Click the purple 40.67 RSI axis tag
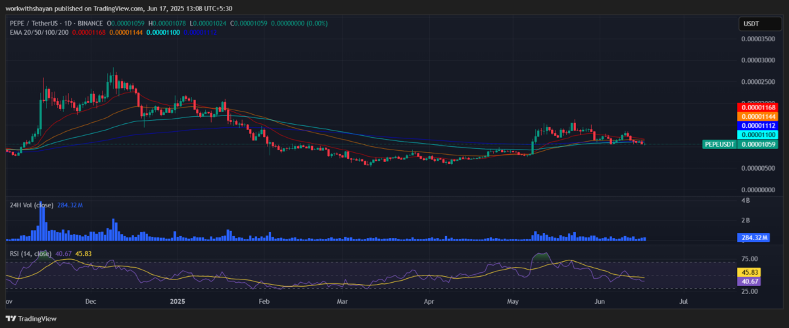789x328 pixels. [750, 281]
